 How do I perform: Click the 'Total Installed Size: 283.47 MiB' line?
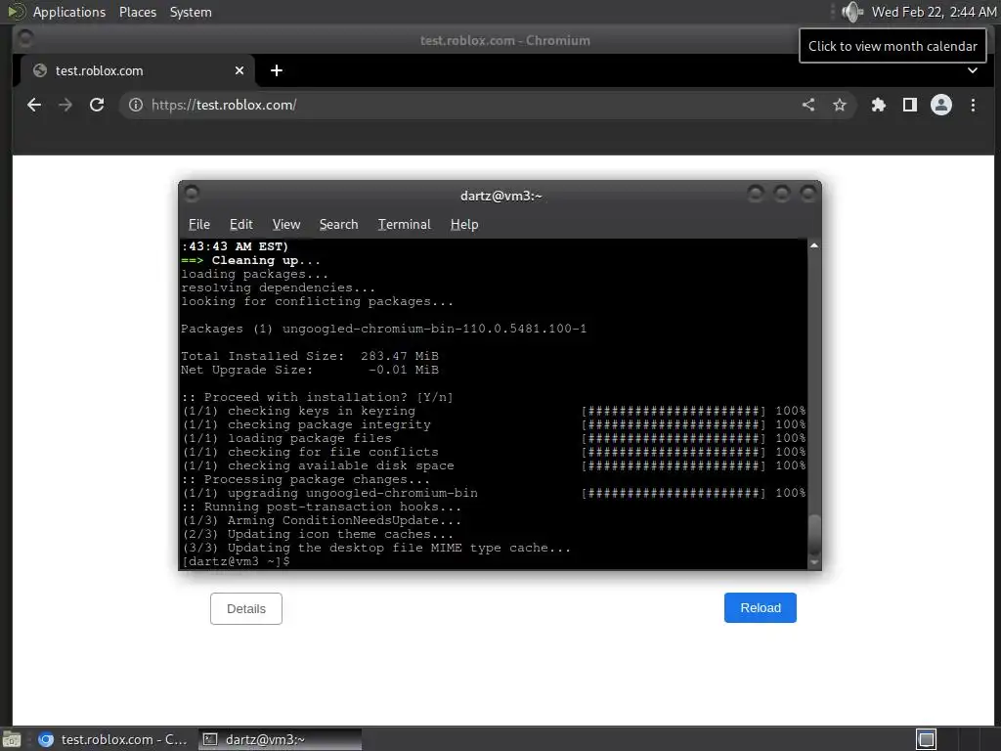click(310, 356)
